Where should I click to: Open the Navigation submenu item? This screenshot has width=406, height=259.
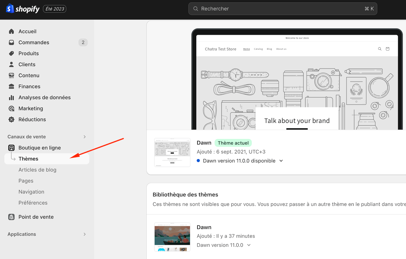pos(31,192)
